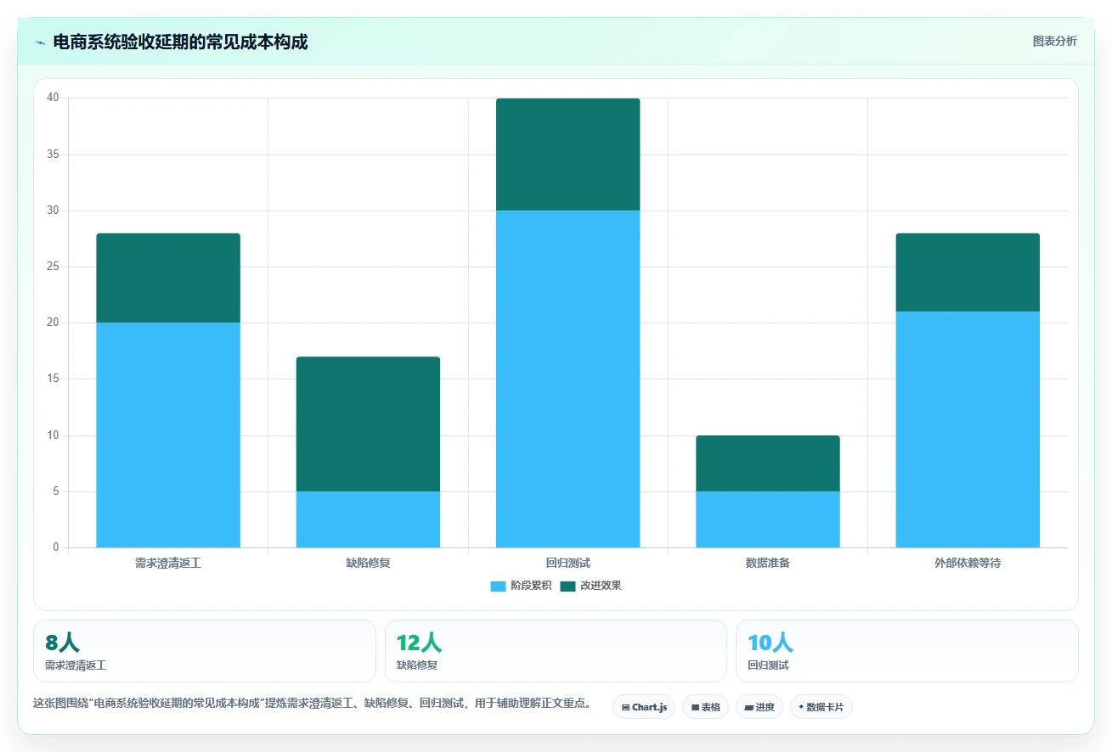
Task: Click the blue segment of 需求澄清返工 bar
Action: 168,435
